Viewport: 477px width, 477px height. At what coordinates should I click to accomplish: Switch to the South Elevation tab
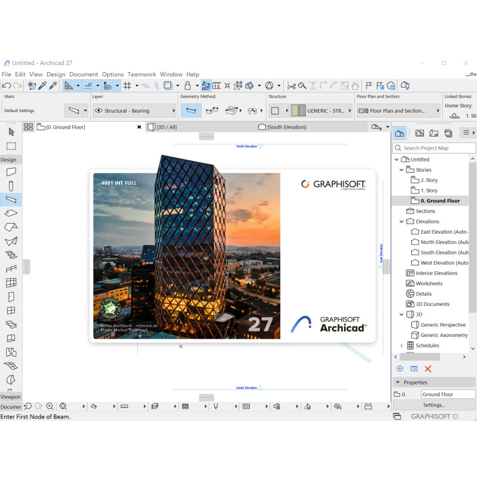(283, 127)
